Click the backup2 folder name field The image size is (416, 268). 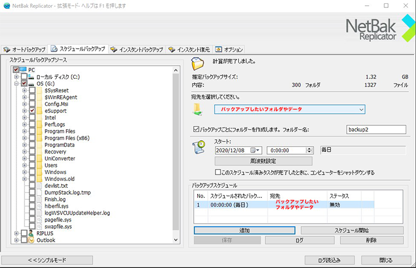(x=376, y=129)
